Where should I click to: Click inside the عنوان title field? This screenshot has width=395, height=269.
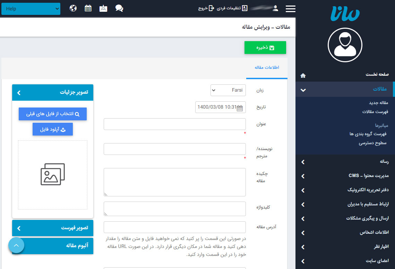click(x=175, y=124)
